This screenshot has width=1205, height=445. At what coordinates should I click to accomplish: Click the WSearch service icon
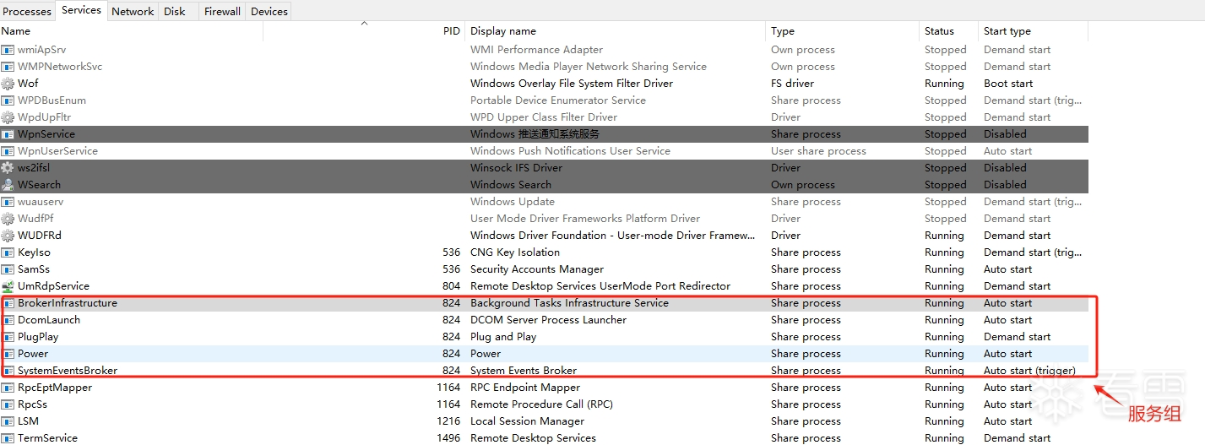(x=8, y=185)
